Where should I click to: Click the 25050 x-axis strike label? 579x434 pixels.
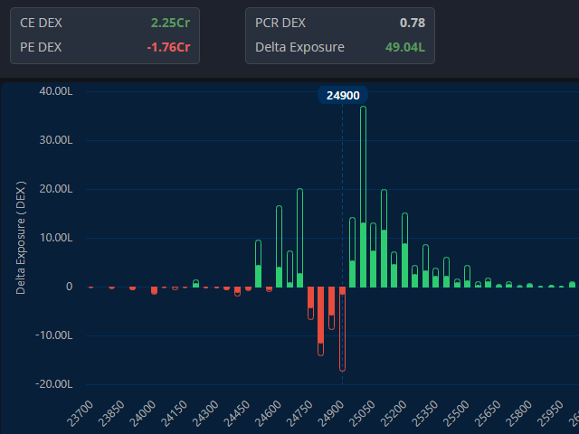[363, 414]
